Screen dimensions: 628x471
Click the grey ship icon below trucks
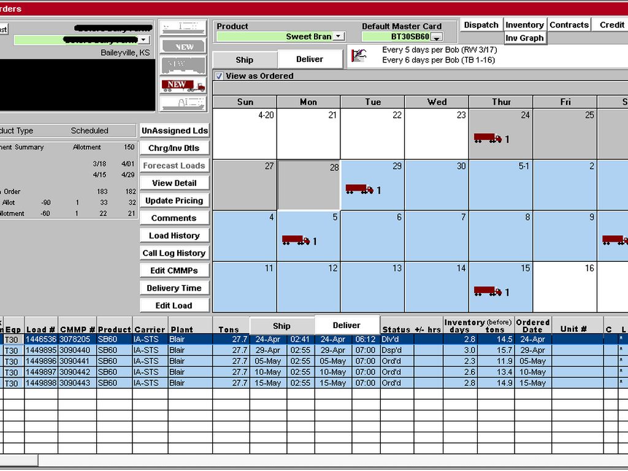[x=183, y=104]
